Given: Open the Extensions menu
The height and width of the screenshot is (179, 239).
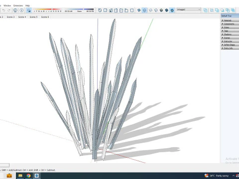Looking at the screenshot, I should click(18, 5).
